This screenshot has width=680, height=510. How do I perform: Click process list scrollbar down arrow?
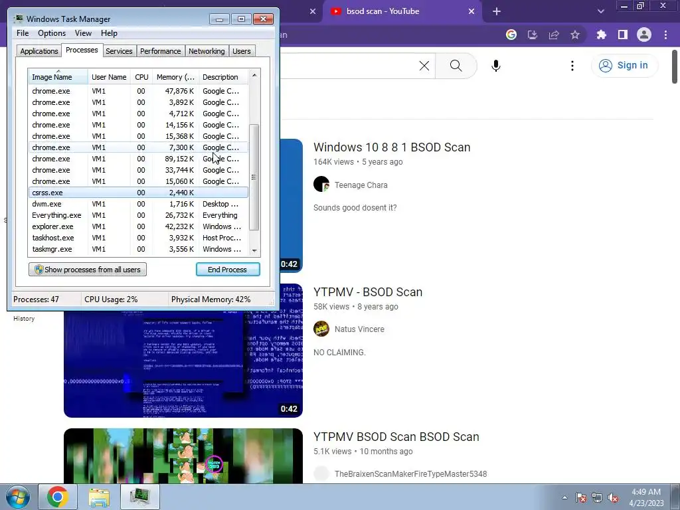tap(254, 250)
